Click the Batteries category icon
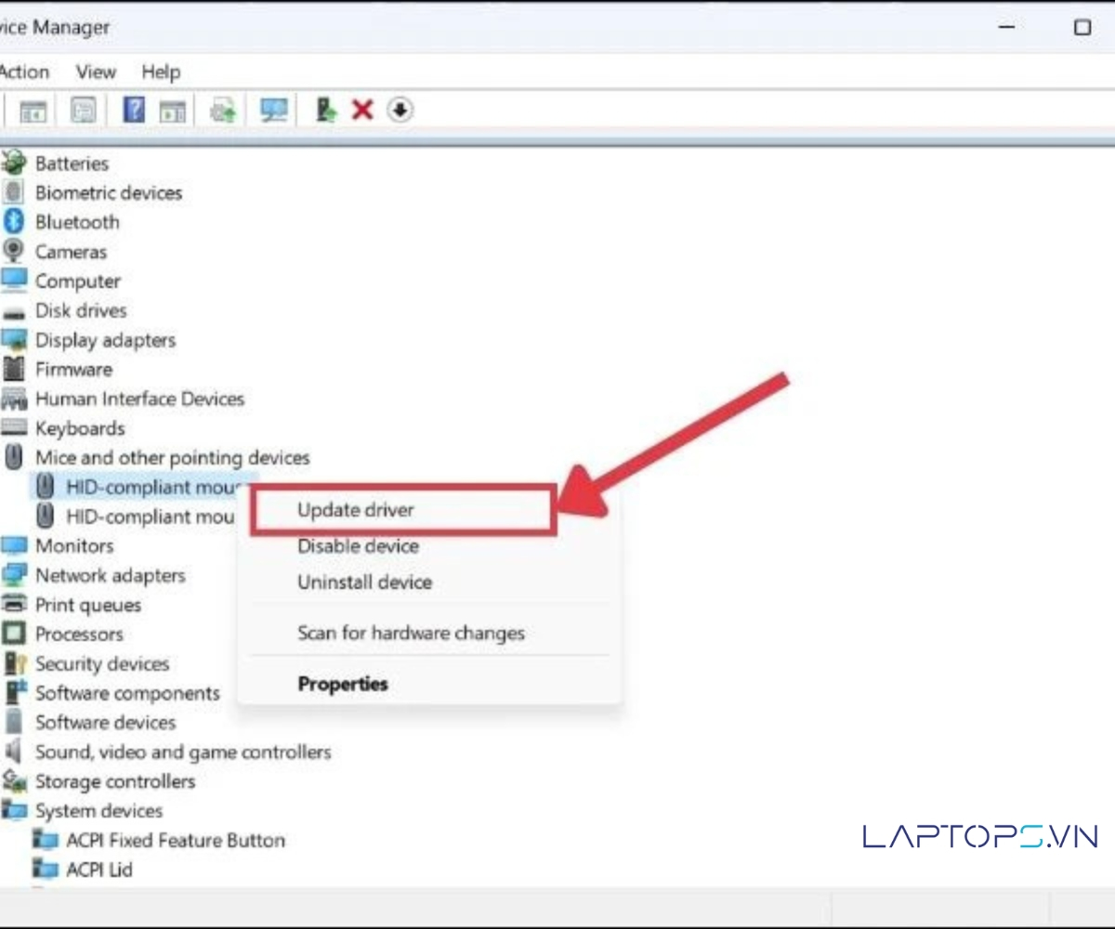This screenshot has width=1115, height=929. tap(13, 164)
